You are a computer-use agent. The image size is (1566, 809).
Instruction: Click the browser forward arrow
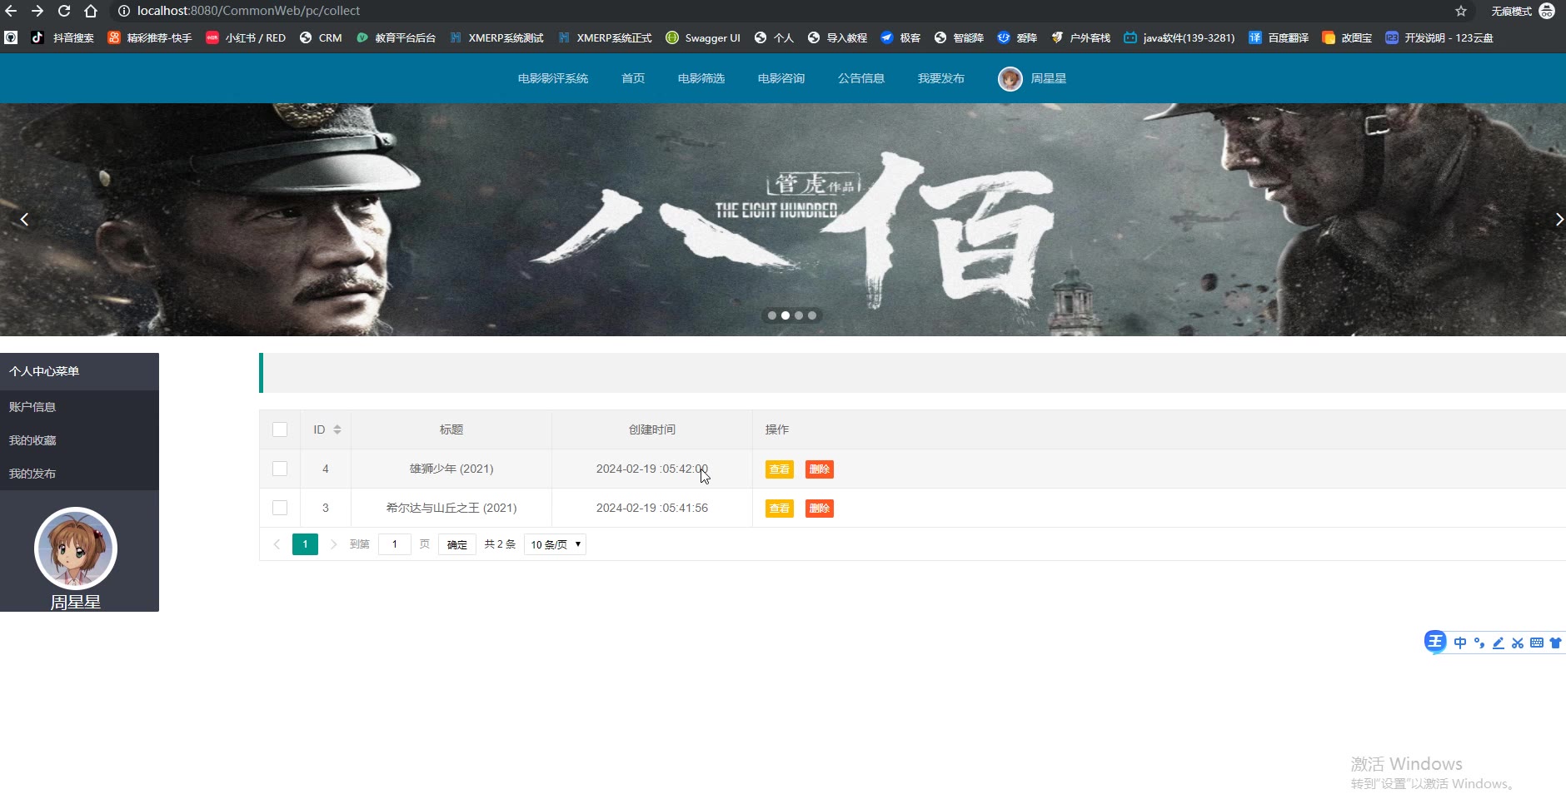tap(37, 11)
